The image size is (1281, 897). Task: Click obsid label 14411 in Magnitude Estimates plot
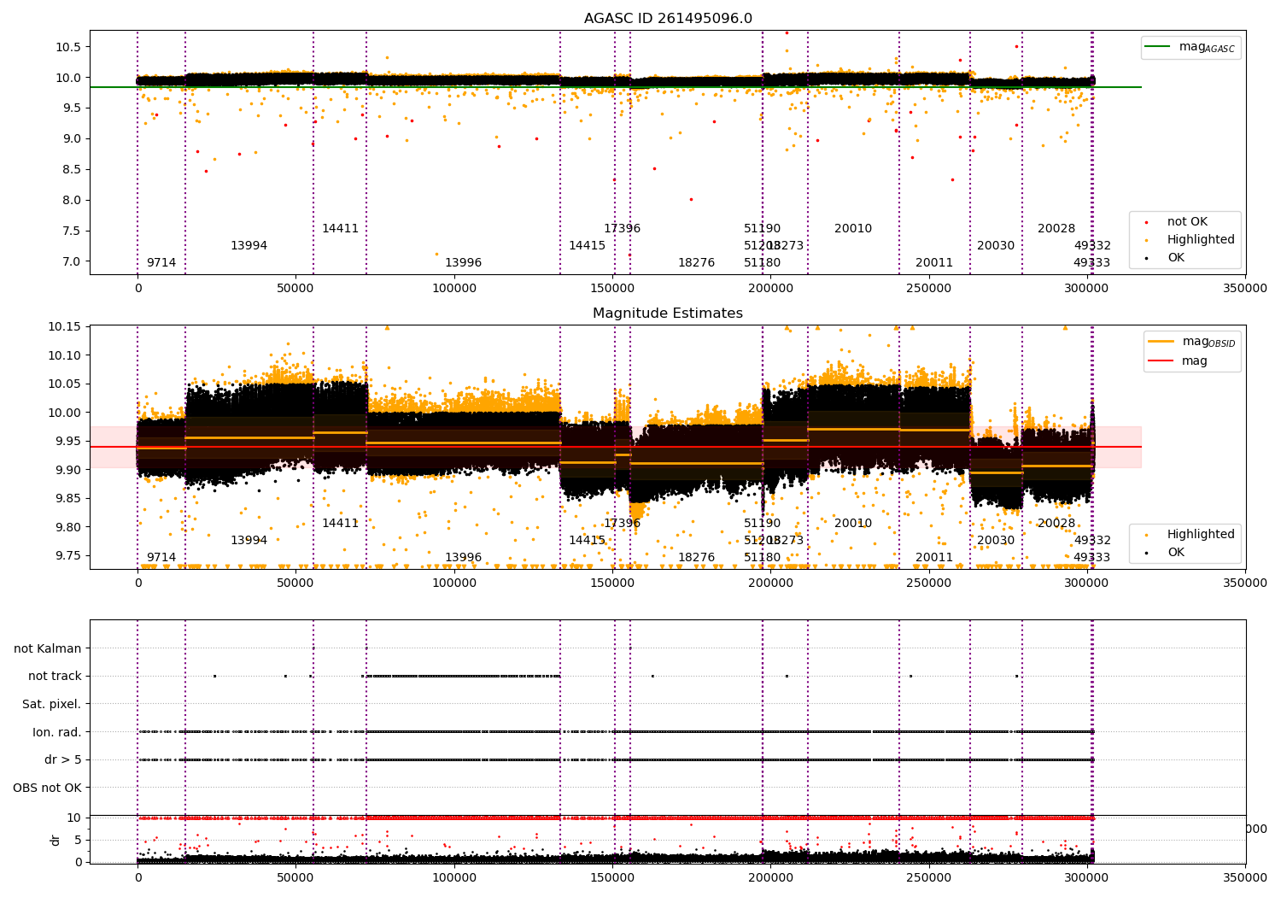pyautogui.click(x=341, y=524)
